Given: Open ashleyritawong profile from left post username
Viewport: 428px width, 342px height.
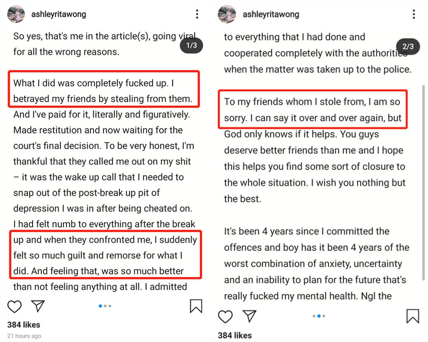Looking at the screenshot, I should pos(59,14).
